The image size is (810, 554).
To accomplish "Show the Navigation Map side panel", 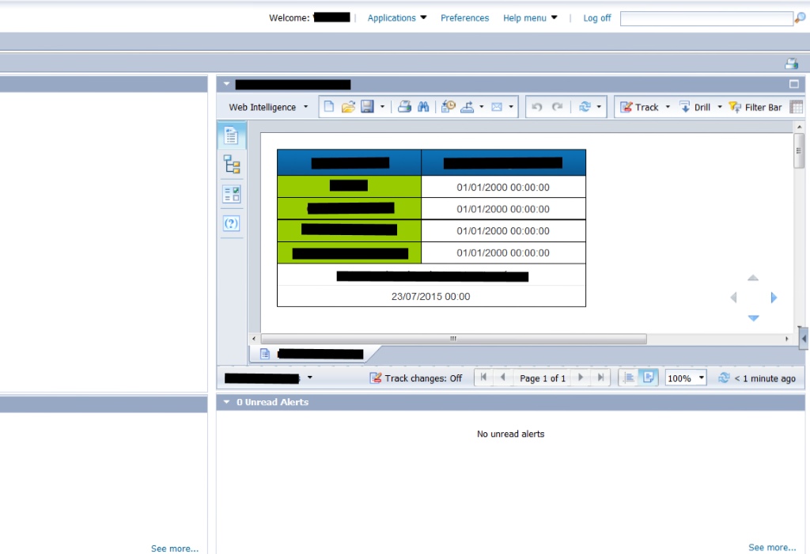I will click(x=231, y=165).
